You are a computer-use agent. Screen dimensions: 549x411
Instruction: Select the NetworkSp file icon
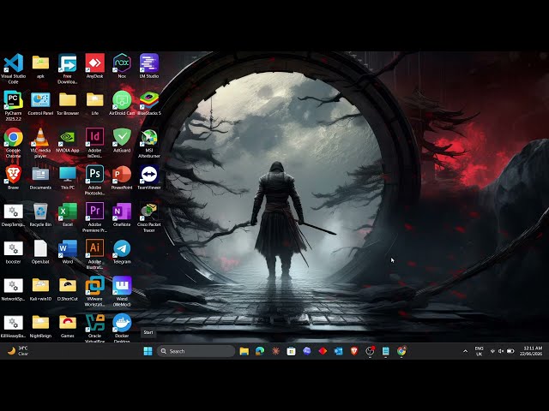[14, 289]
